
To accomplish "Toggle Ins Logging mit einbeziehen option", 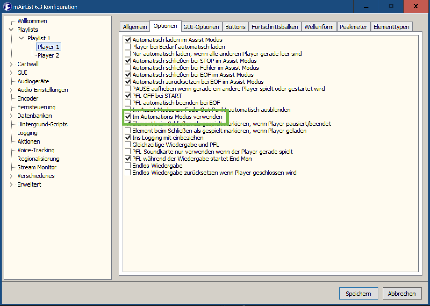I will tap(128, 138).
